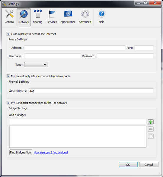Focus the Add a Bridge text field
The height and width of the screenshot is (177, 163).
78,121
